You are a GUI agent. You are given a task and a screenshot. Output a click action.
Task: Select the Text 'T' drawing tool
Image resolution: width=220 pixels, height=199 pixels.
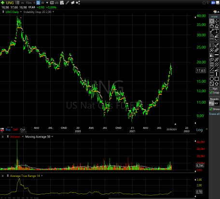[217, 31]
